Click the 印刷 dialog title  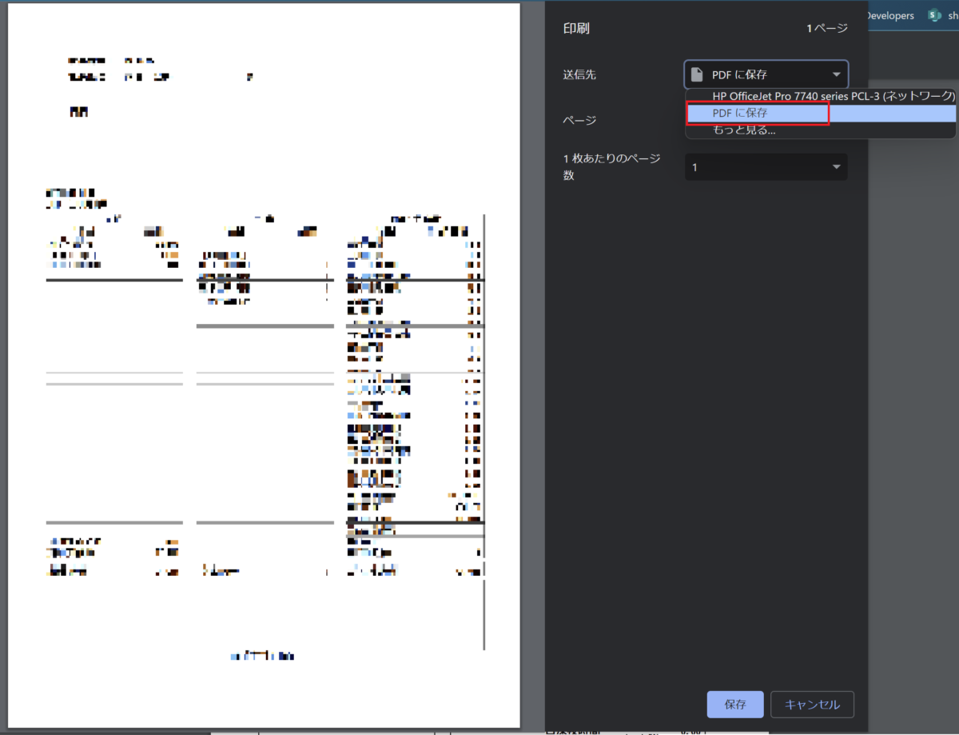point(577,29)
